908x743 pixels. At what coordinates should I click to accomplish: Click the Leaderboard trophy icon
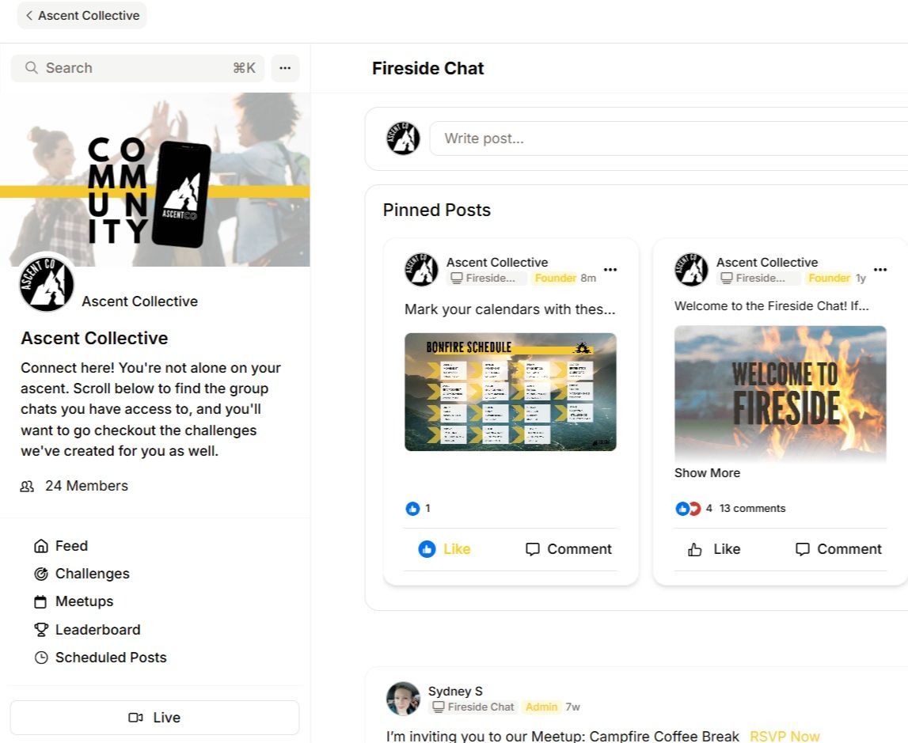[40, 630]
